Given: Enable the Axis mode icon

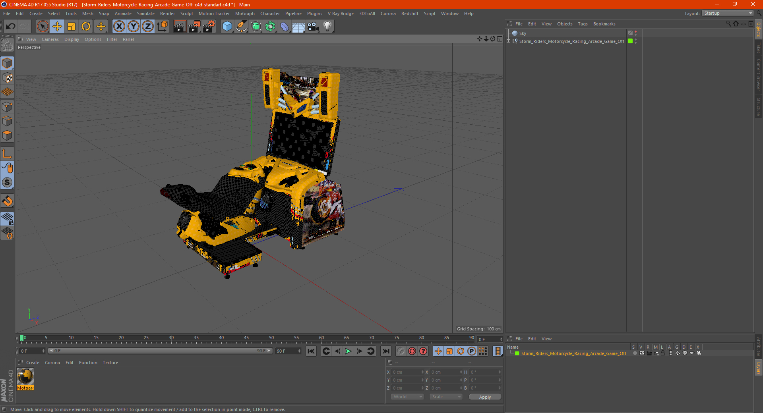Looking at the screenshot, I should pyautogui.click(x=7, y=154).
